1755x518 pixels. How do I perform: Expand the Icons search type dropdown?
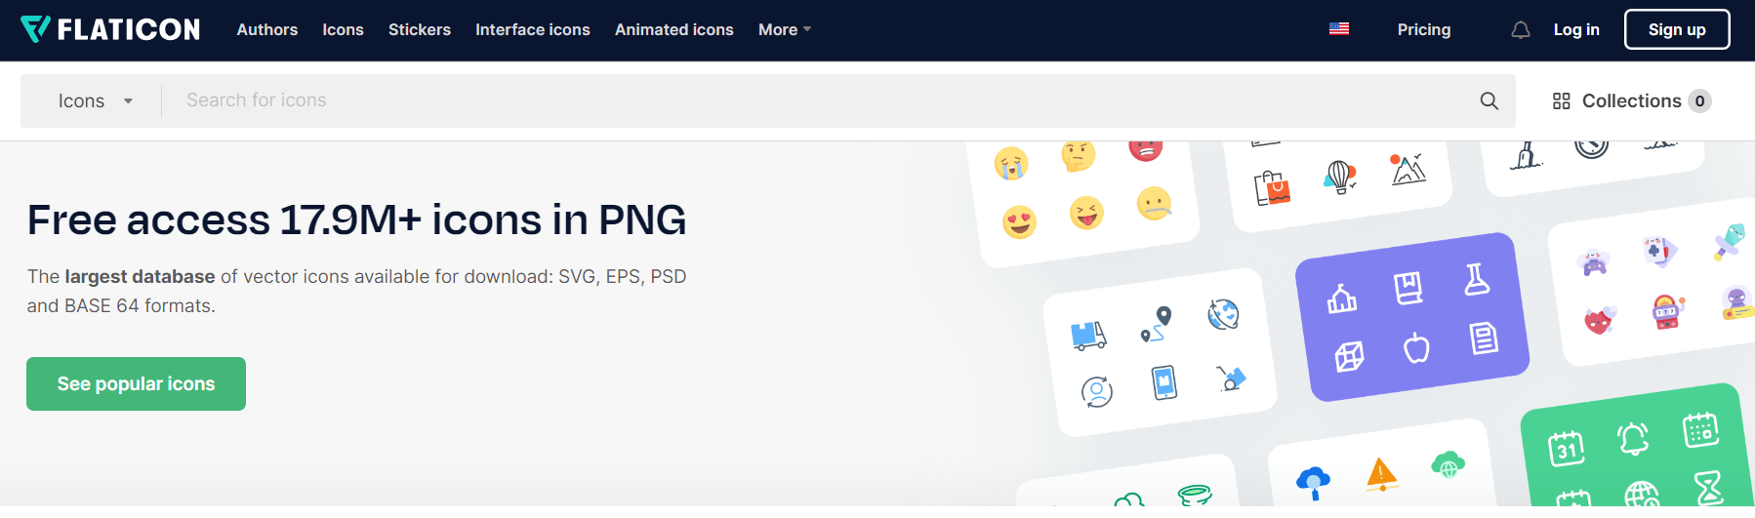click(95, 100)
